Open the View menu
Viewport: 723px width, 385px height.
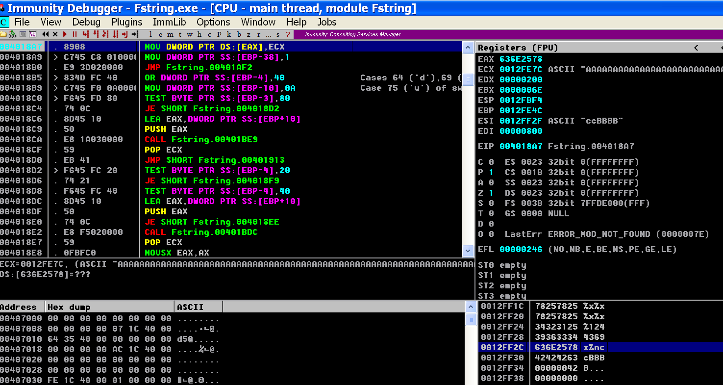(x=51, y=22)
